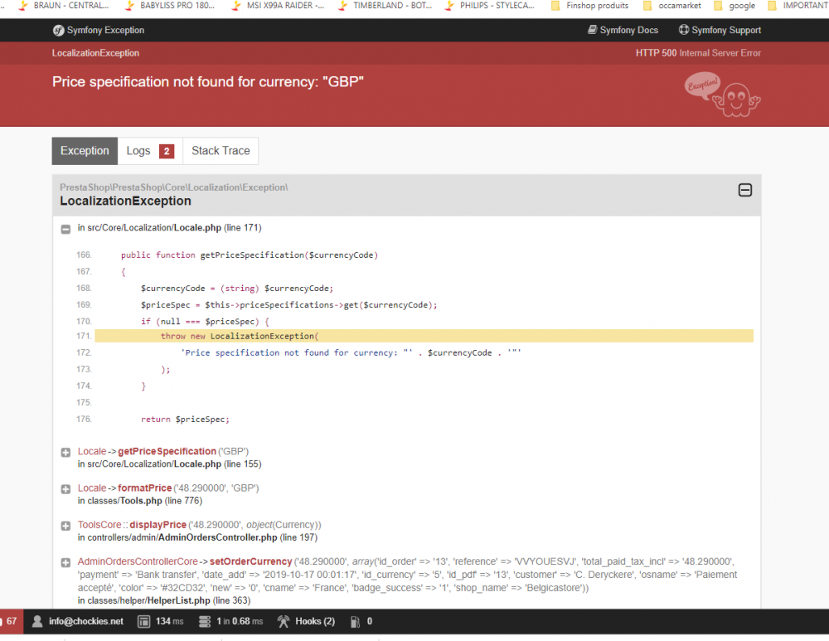The image size is (829, 641).
Task: Click the PrestaShop namespace path text
Action: pyautogui.click(x=174, y=187)
